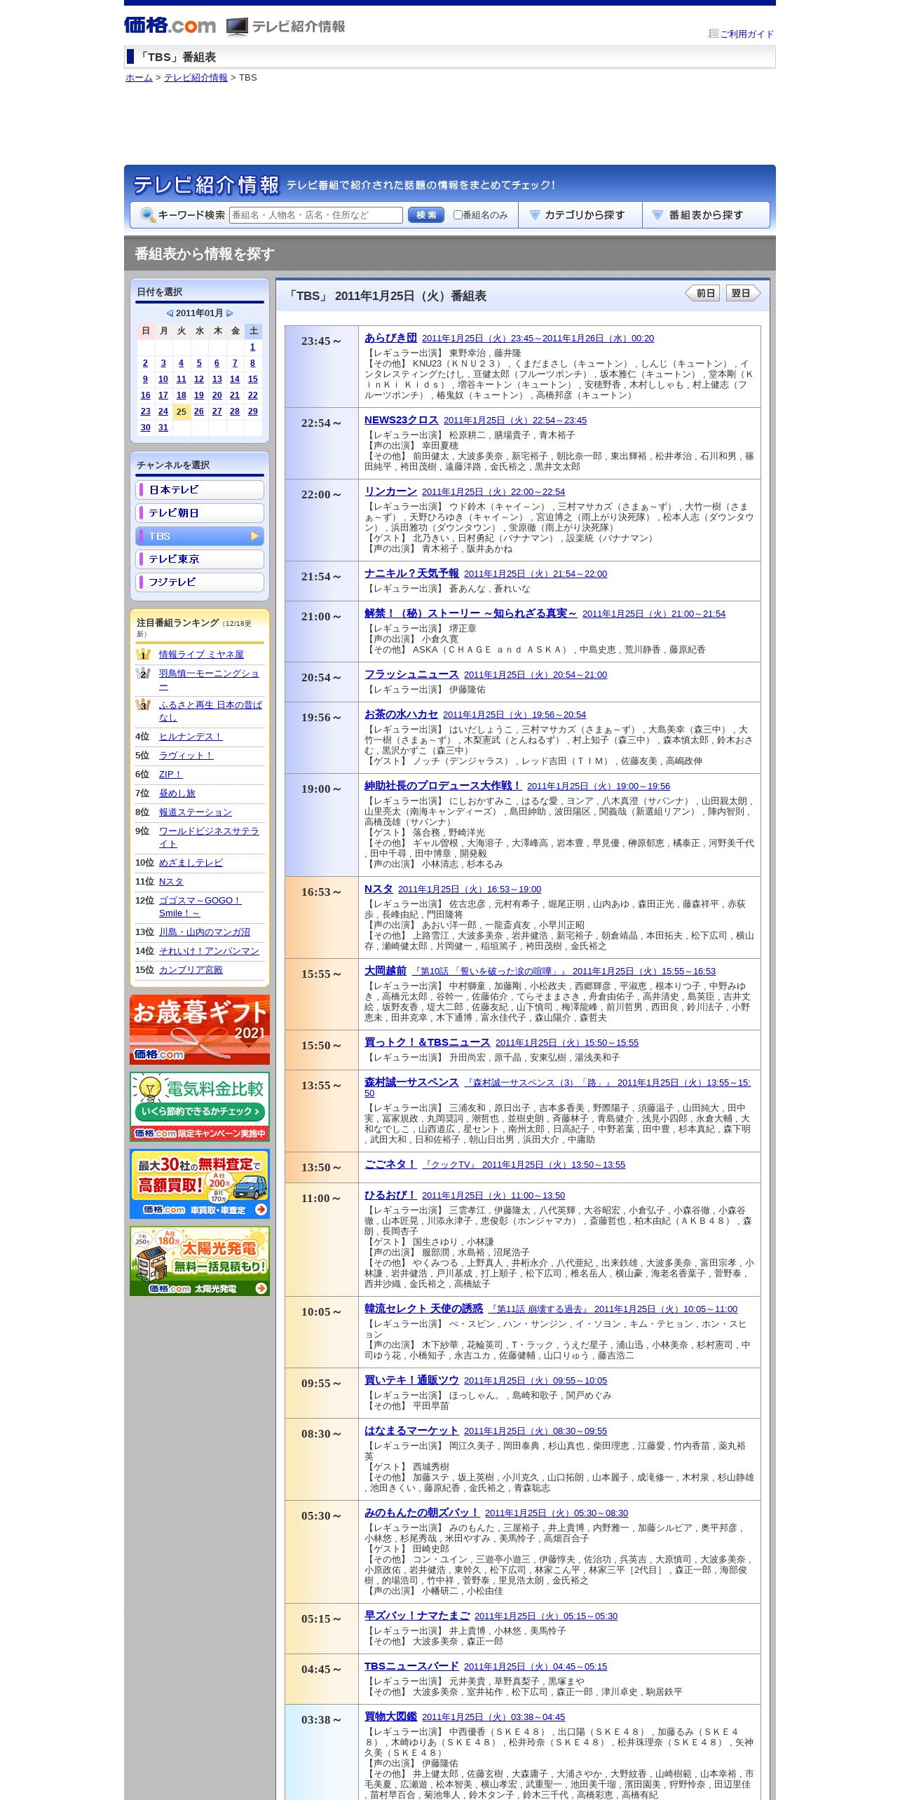Select January 26 in calendar
This screenshot has height=1800, width=900.
coord(199,411)
